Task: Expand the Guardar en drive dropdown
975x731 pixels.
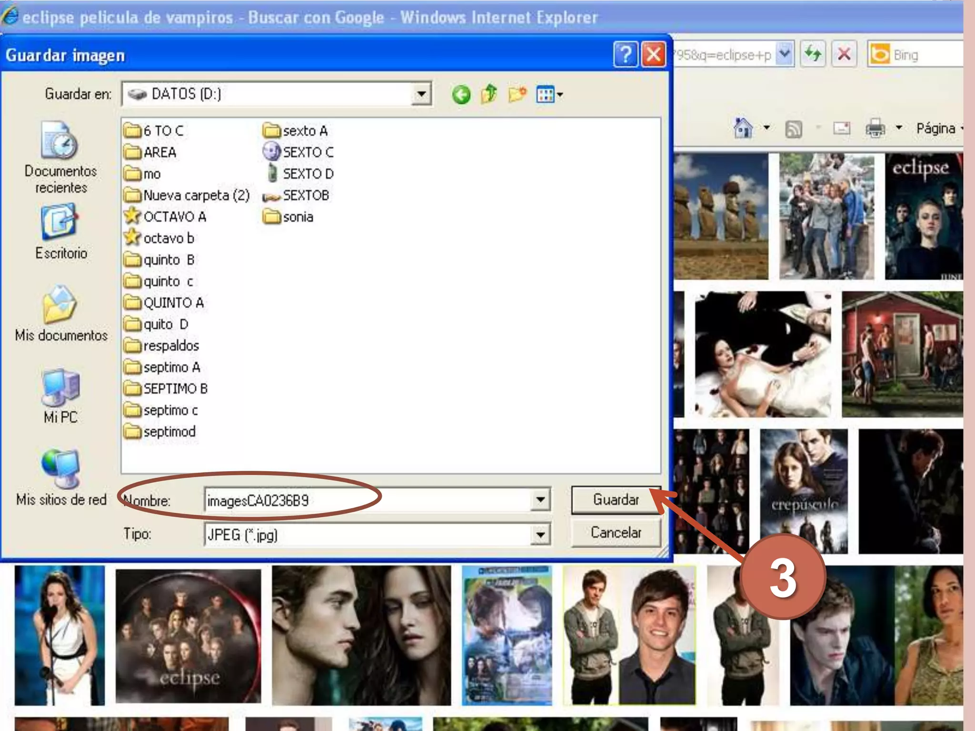Action: (x=421, y=94)
